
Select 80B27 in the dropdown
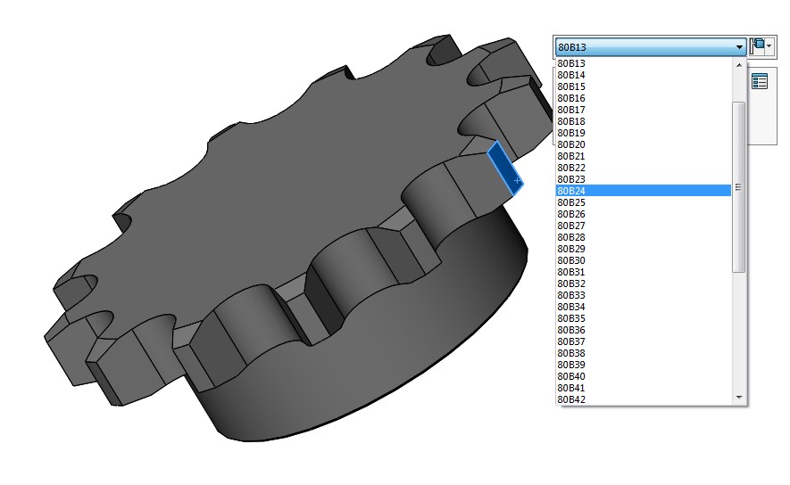click(644, 226)
